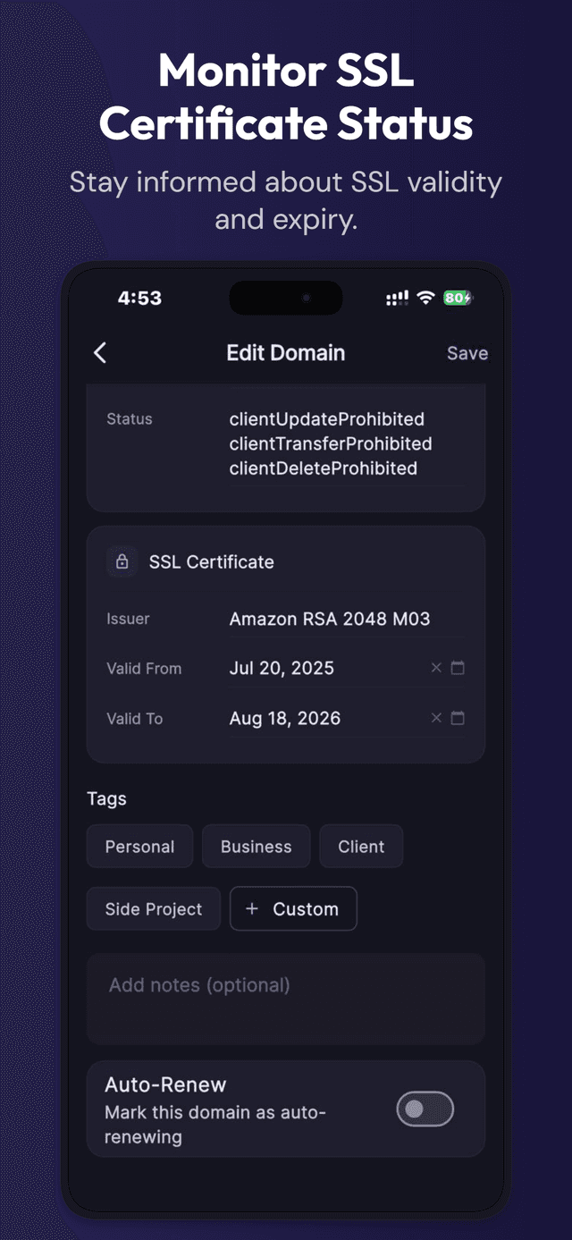Select the Side Project tag
Viewport: 572px width, 1240px height.
point(153,908)
